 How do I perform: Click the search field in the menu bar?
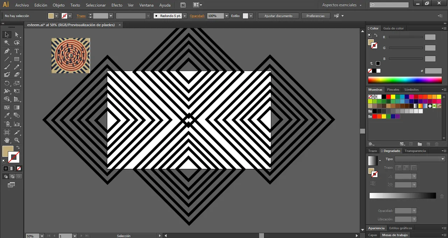tap(389, 5)
